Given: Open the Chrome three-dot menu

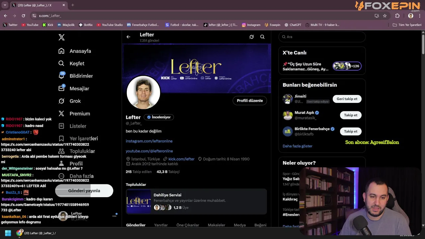Looking at the screenshot, I should 420,16.
